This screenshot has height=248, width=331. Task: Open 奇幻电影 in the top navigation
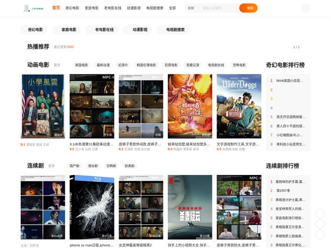(72, 8)
